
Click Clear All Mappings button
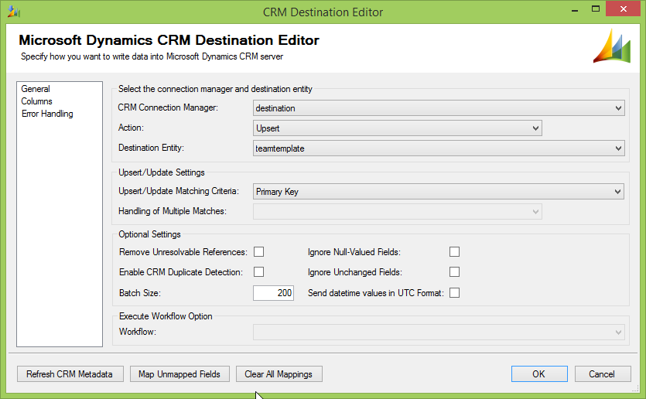279,374
